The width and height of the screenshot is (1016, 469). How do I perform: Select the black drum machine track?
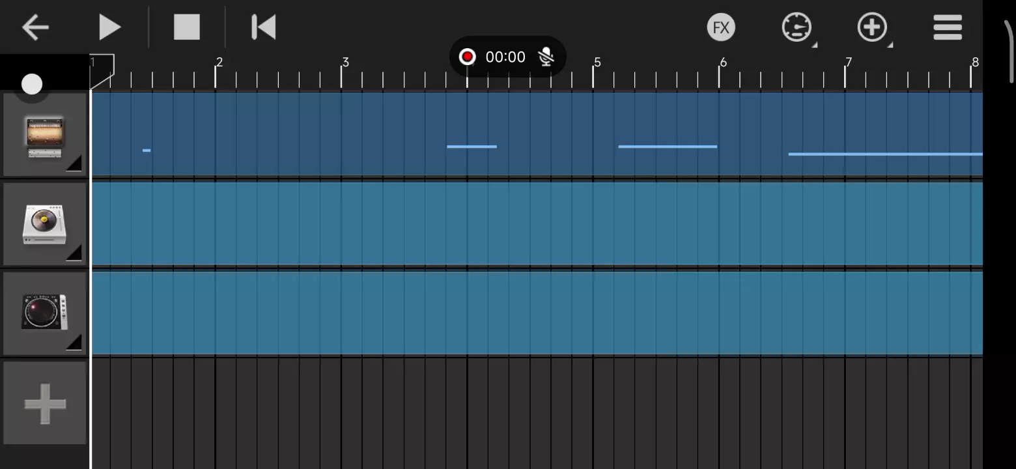tap(44, 313)
